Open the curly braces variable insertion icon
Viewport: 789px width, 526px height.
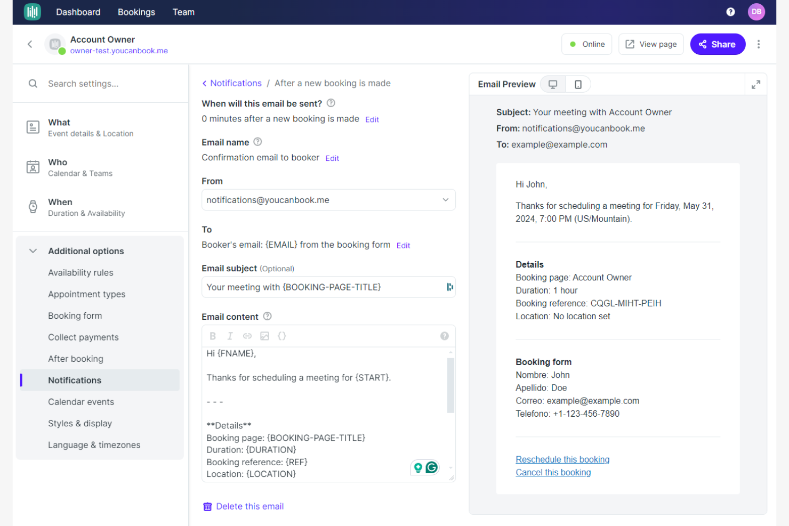(282, 336)
